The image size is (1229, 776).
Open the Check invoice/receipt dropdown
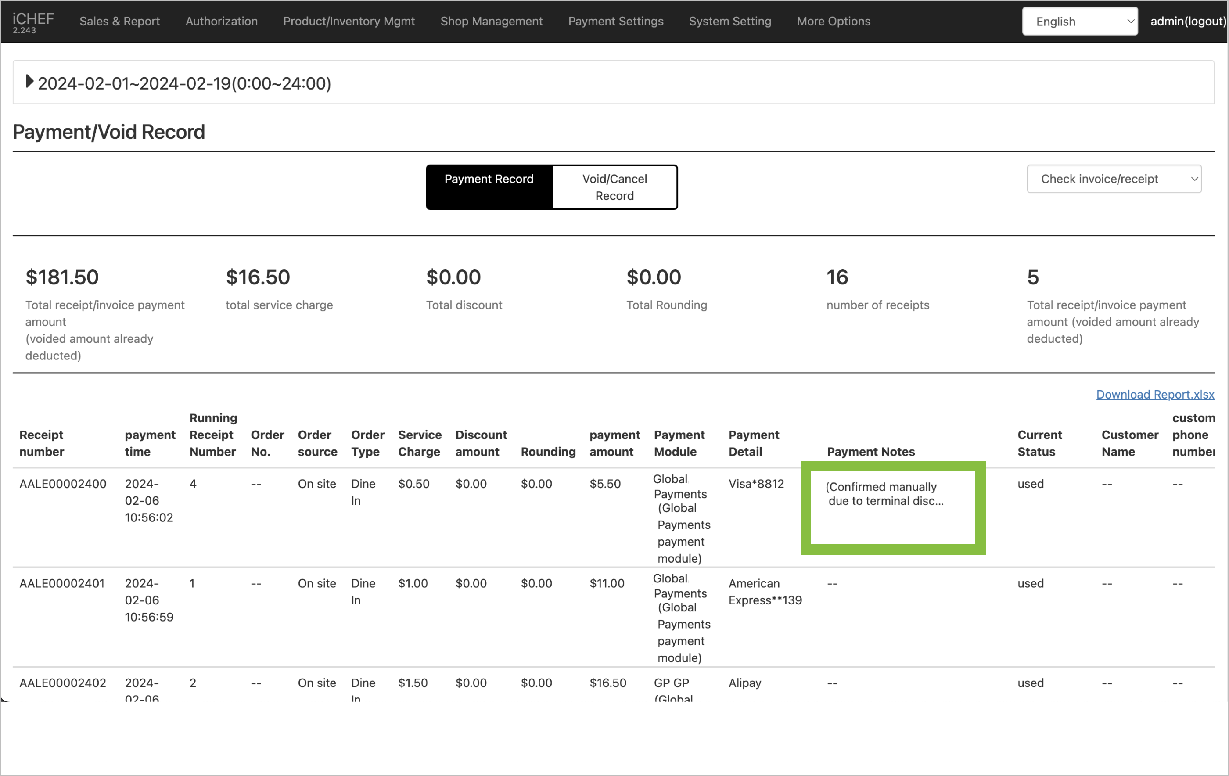(1114, 179)
